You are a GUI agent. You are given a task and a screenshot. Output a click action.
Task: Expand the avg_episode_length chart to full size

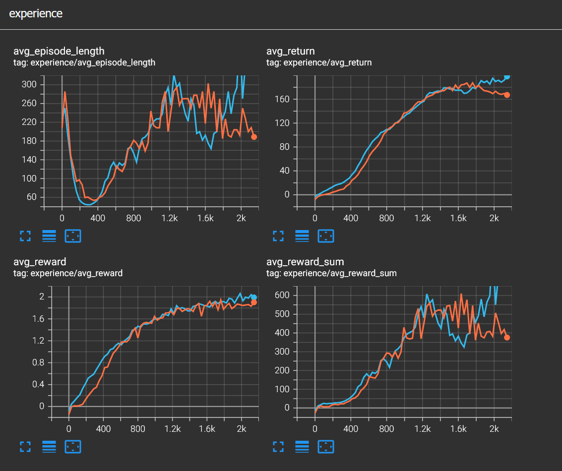point(25,236)
